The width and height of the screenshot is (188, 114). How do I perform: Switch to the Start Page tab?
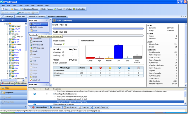pos(9,17)
